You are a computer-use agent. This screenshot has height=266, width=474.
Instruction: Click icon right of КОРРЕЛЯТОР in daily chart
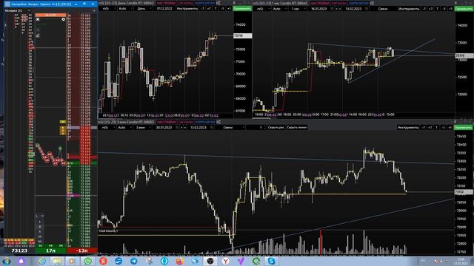point(218,3)
